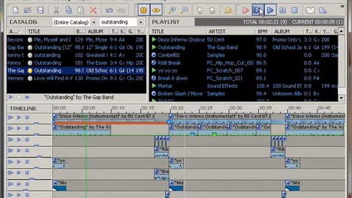
Task: Click the red play toolbar button
Action: click(x=245, y=10)
